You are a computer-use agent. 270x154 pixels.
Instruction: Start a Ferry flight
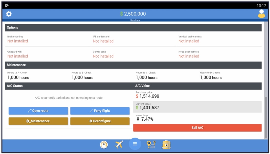click(100, 111)
